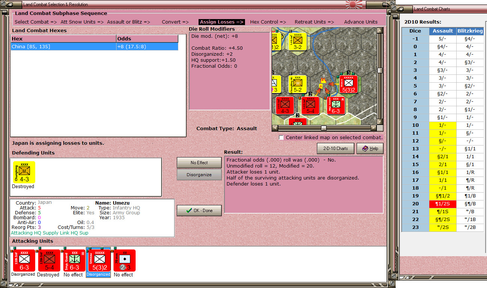Click the Dice 10 row label in charts
Viewport: 487px width, 288px height.
pyautogui.click(x=415, y=125)
